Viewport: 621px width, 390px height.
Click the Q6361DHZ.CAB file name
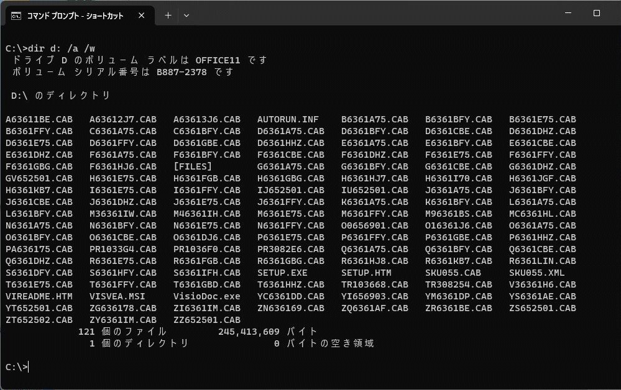(x=39, y=261)
